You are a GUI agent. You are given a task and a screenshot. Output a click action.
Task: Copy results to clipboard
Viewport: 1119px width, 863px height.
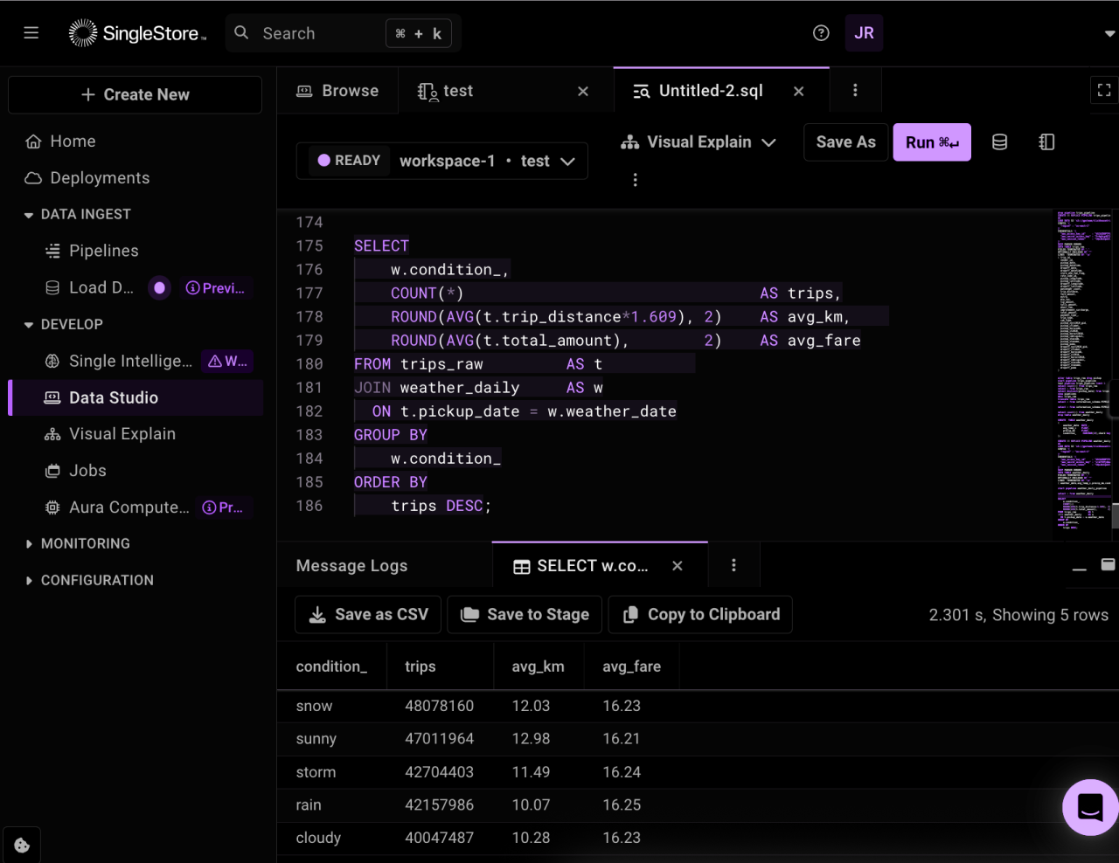699,614
